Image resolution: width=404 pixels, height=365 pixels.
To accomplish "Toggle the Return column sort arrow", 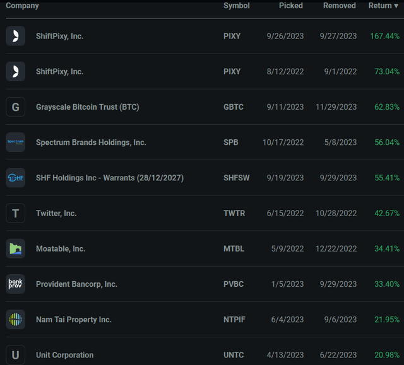I will tap(396, 6).
